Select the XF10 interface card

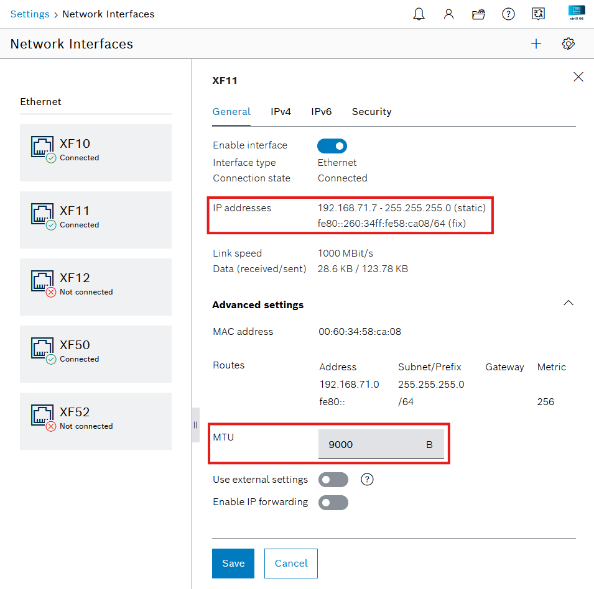(95, 153)
